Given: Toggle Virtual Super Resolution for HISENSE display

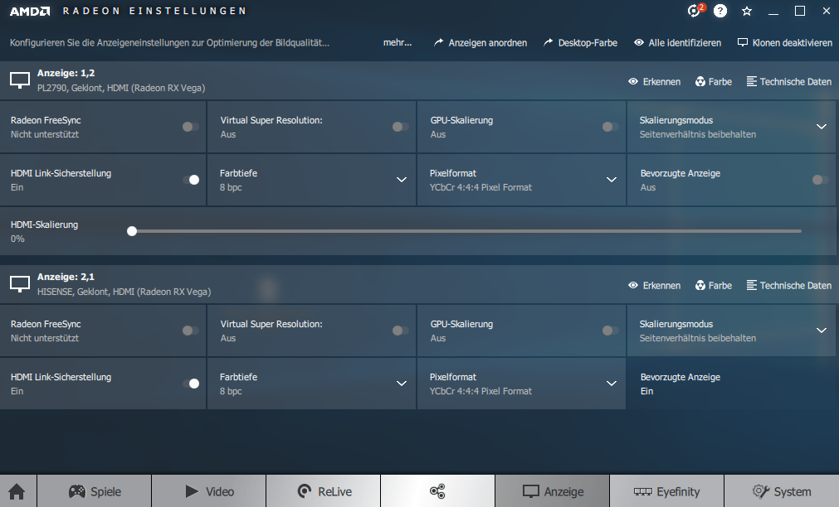Looking at the screenshot, I should (400, 331).
